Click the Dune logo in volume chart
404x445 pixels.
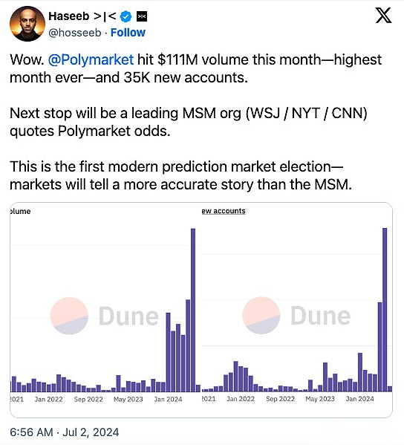[x=105, y=316]
